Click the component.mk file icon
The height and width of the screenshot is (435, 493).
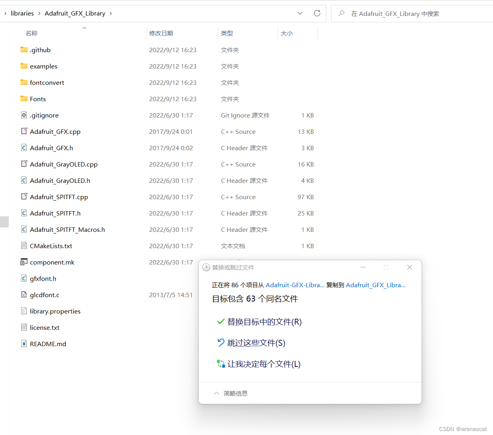click(24, 262)
